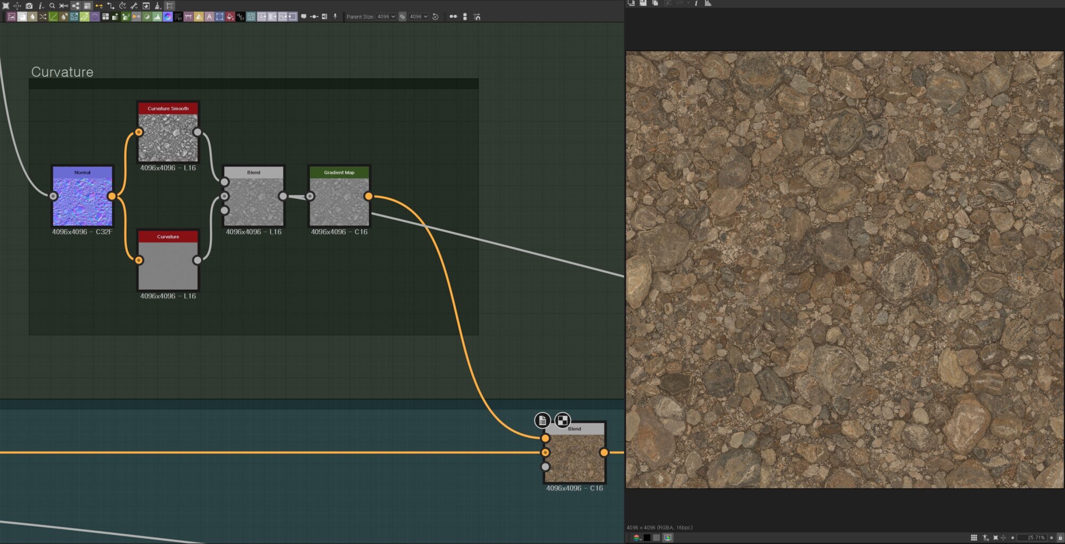Toggle the zoom lock in 2D view
This screenshot has height=544, width=1065.
(x=1060, y=538)
